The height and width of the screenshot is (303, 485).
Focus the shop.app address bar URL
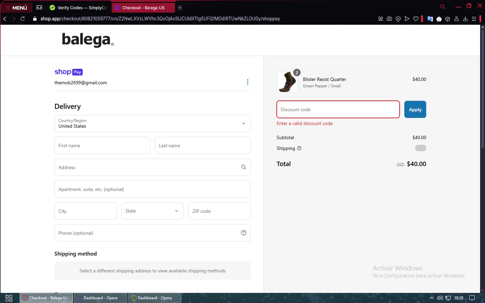160,19
